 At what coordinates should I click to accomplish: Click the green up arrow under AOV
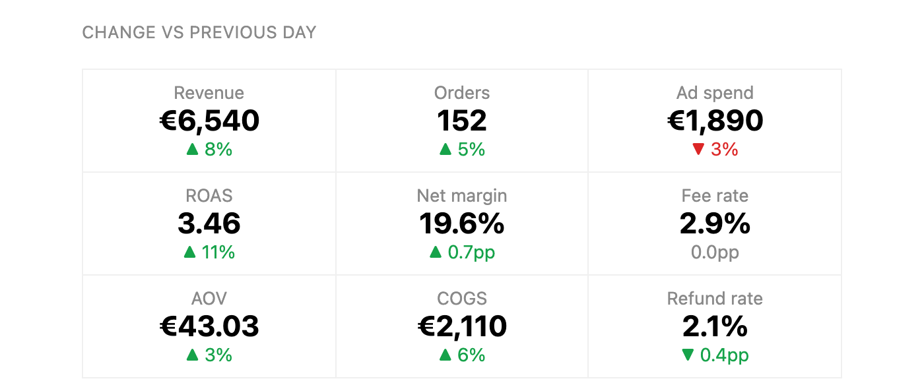pos(192,355)
